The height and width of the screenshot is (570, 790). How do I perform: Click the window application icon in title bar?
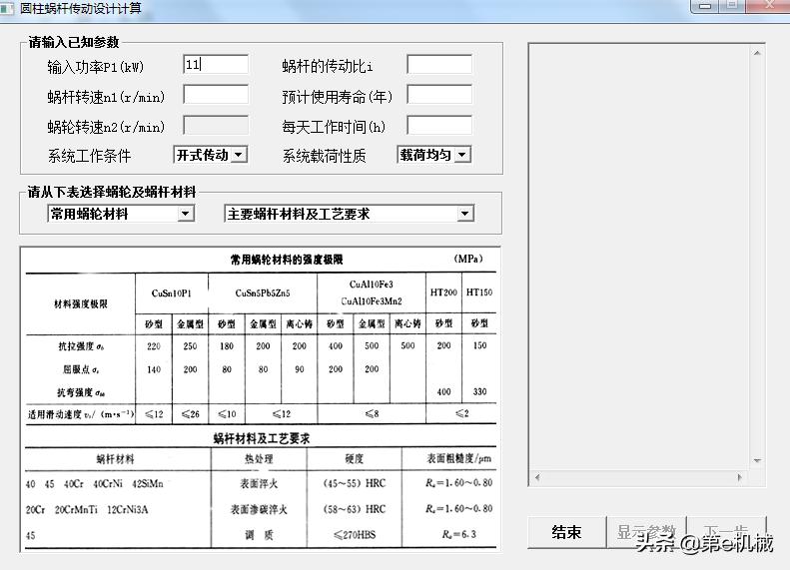tap(7, 8)
